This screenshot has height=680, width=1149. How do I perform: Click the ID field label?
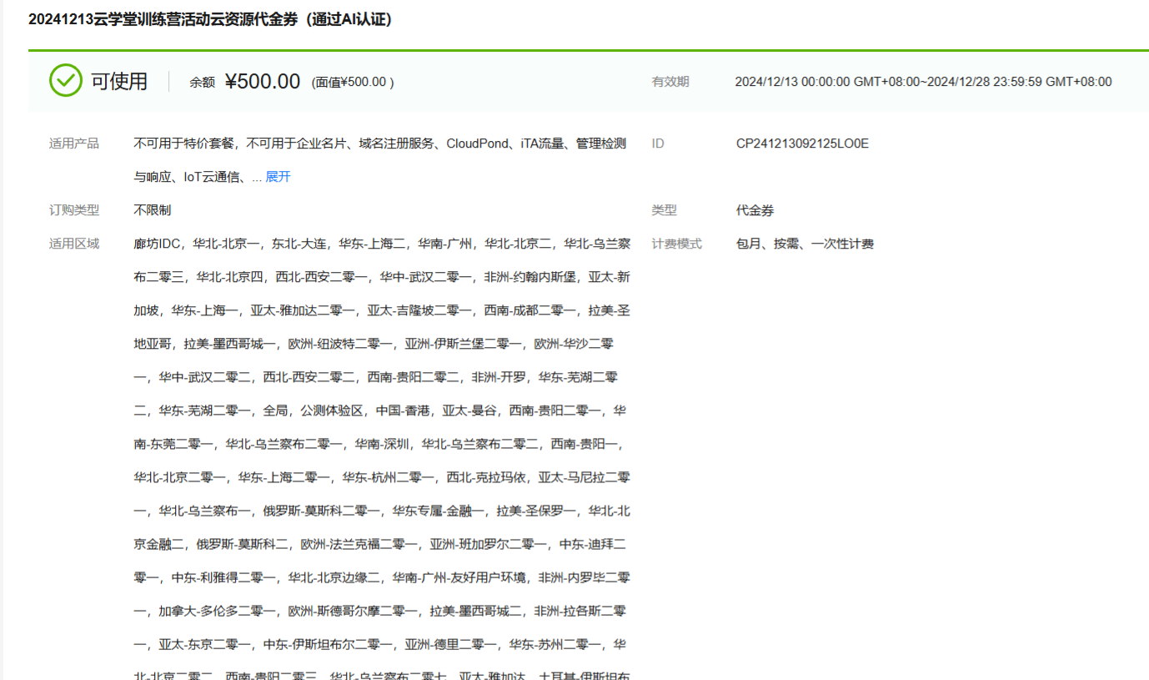tap(658, 144)
